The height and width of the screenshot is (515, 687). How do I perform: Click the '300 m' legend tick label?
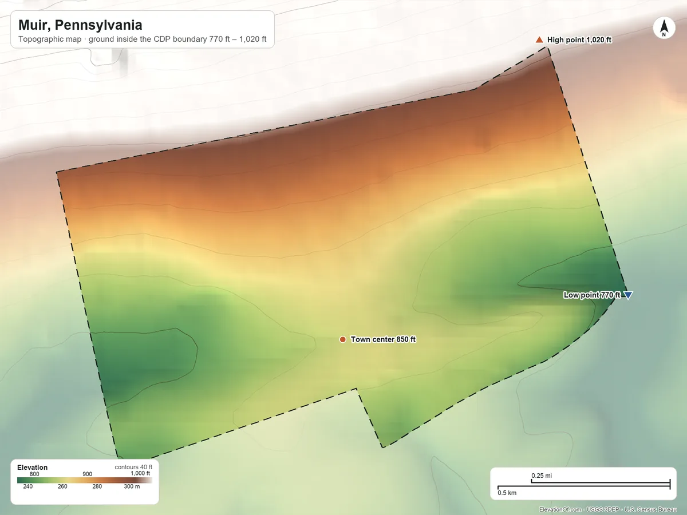pyautogui.click(x=132, y=486)
